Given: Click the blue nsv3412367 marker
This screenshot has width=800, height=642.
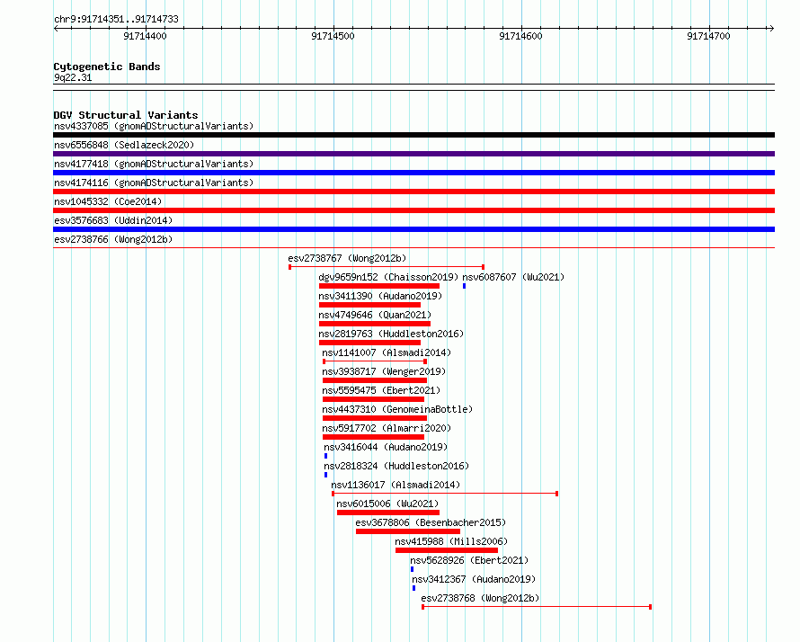Looking at the screenshot, I should (413, 588).
